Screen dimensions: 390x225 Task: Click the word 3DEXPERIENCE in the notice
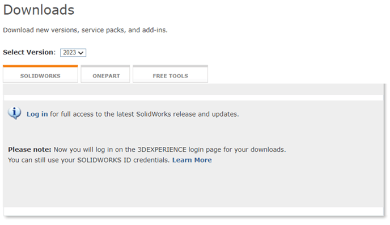tap(162, 150)
